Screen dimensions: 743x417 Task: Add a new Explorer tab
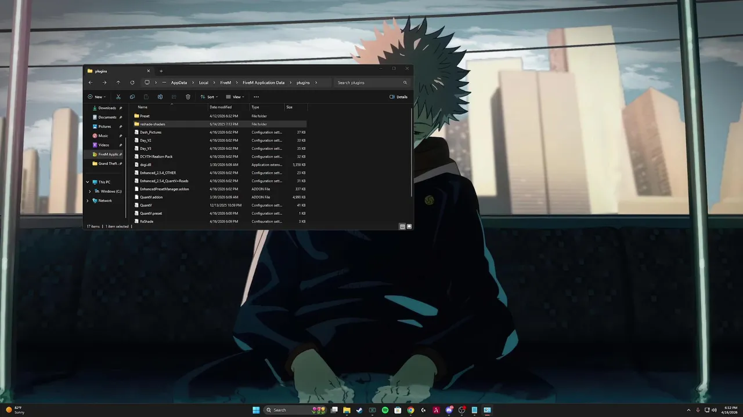(161, 71)
